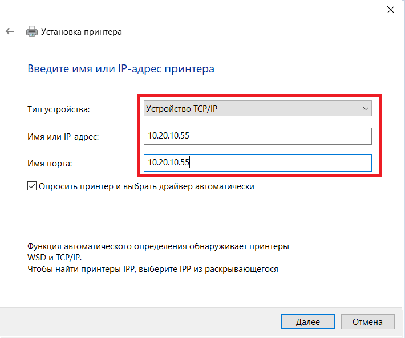Toggle the automatic printer query checkbox
Viewport: 405px width, 338px height.
[x=32, y=186]
